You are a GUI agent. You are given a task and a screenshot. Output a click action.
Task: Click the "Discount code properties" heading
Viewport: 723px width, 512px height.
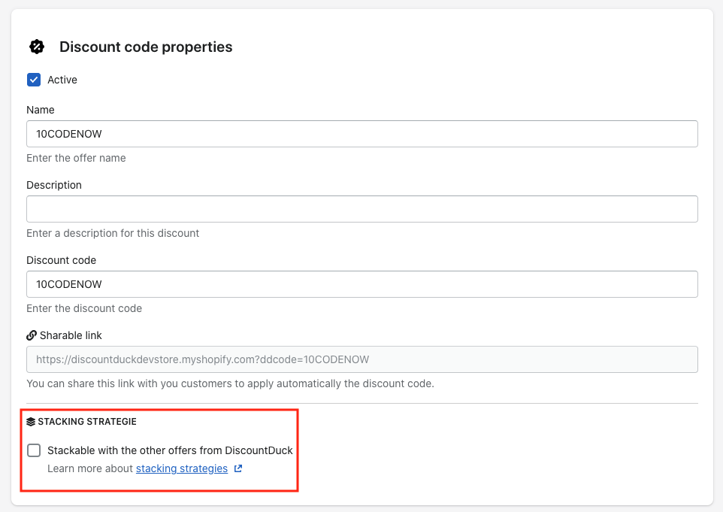click(x=146, y=47)
